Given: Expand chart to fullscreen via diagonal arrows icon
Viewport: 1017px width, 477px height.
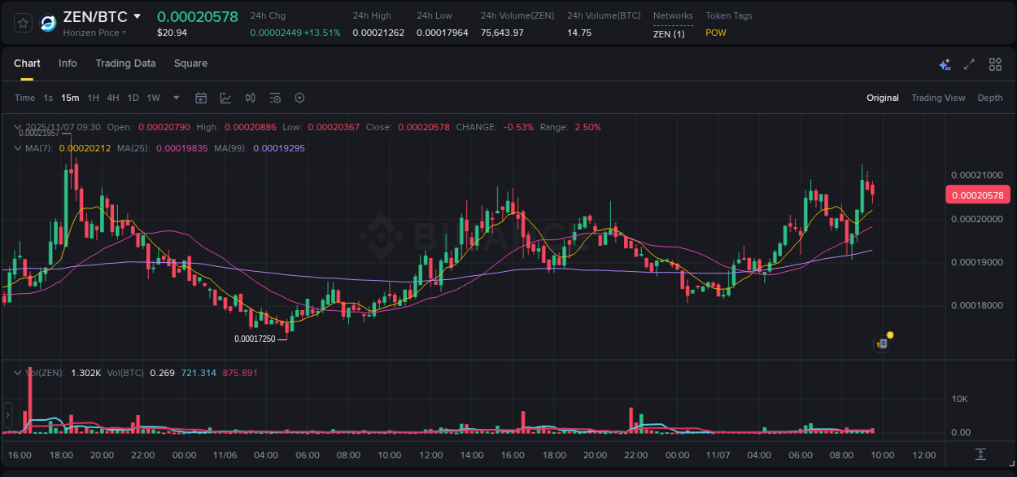Looking at the screenshot, I should [x=969, y=64].
